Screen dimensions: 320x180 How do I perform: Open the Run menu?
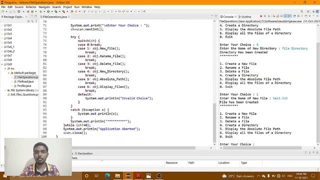(x=76, y=7)
